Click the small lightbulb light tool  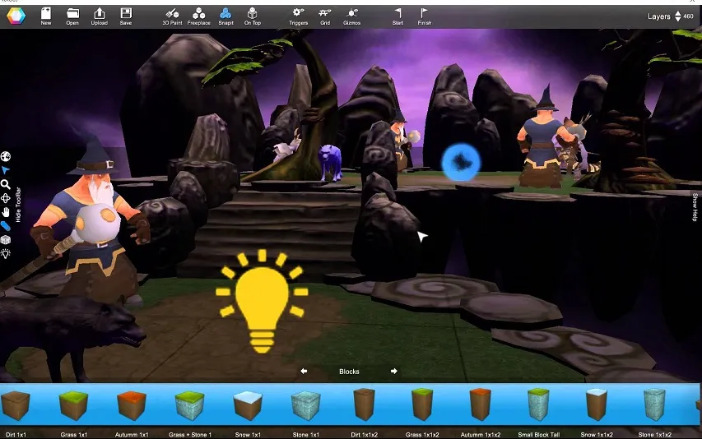pyautogui.click(x=6, y=254)
